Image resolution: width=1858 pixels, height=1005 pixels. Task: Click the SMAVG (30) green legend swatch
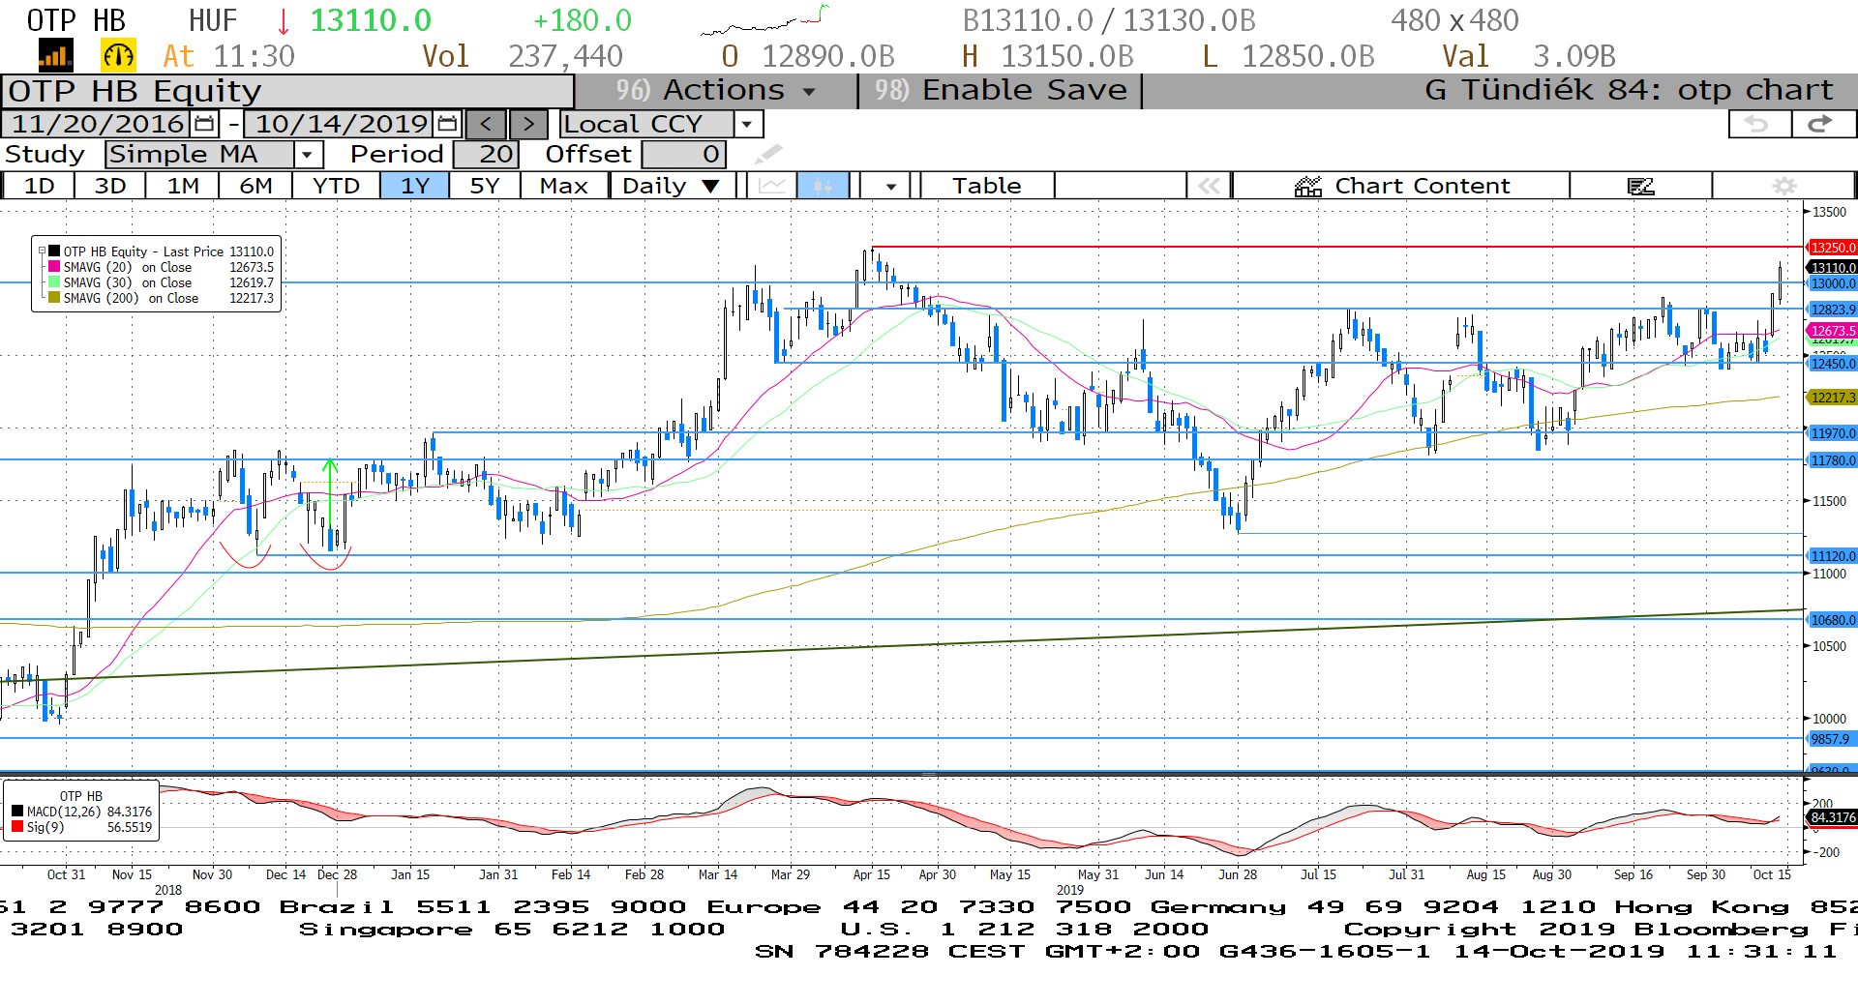tap(54, 282)
